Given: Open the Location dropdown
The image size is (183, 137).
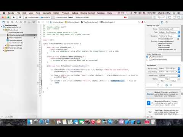Looking at the screenshot, I should click(169, 36).
